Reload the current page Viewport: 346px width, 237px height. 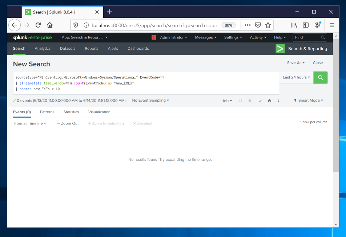(x=38, y=25)
